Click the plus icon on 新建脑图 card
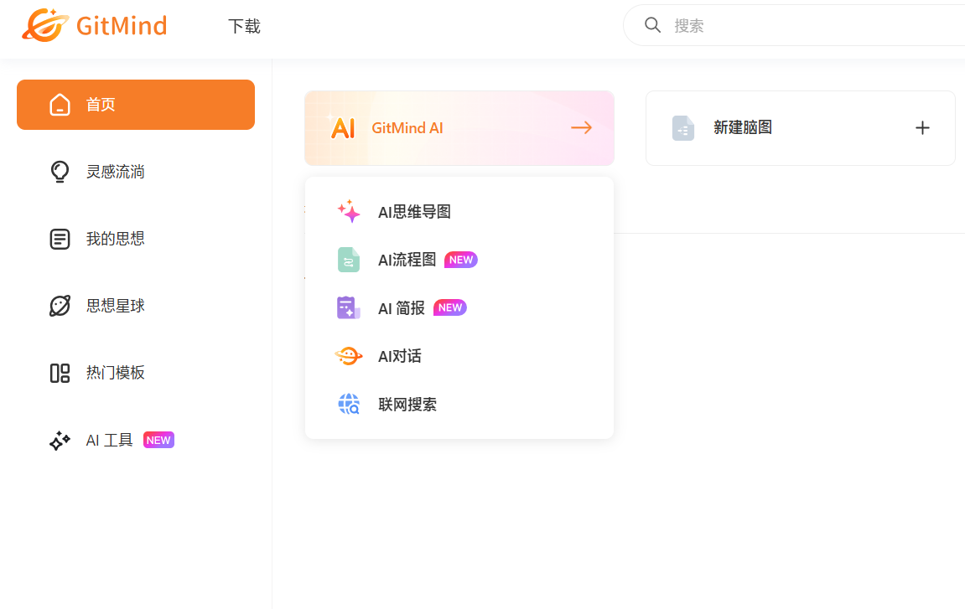The image size is (965, 609). (x=922, y=128)
